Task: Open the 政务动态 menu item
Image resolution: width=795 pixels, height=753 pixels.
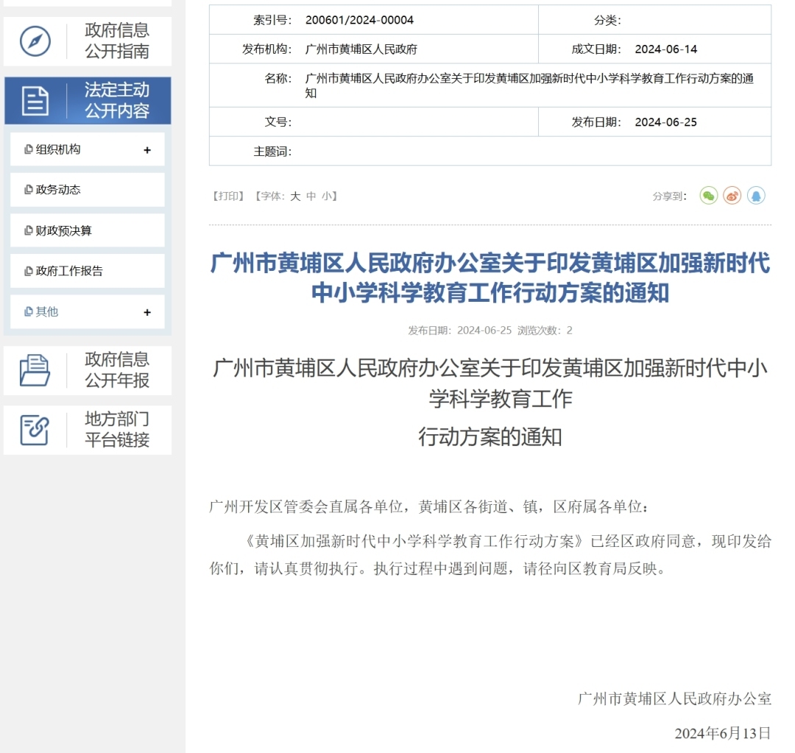Action: (x=58, y=190)
